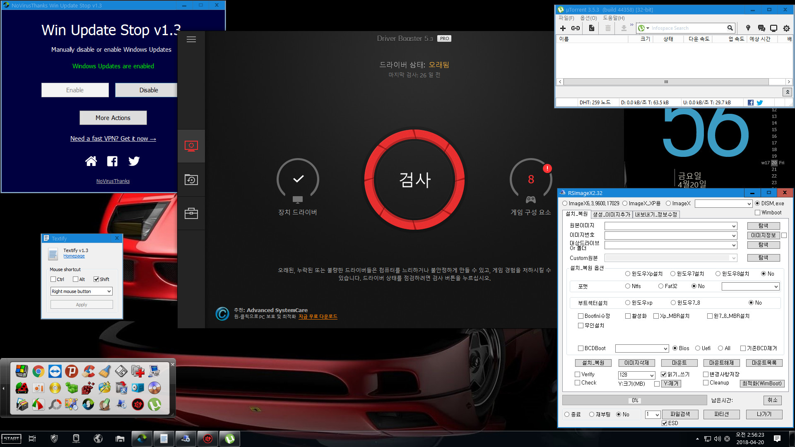Uncheck the Shift checkbox in Textify
Image resolution: width=795 pixels, height=447 pixels.
tap(96, 279)
